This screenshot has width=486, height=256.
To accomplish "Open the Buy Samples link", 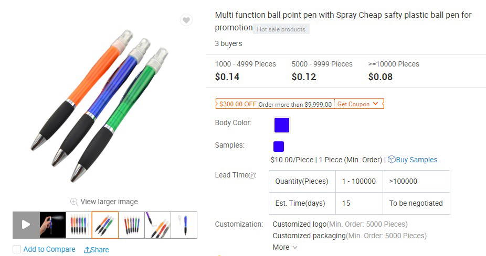I will click(x=417, y=160).
